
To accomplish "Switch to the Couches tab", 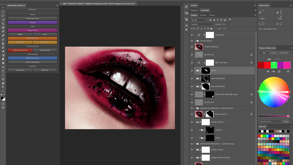I will coord(203,15).
